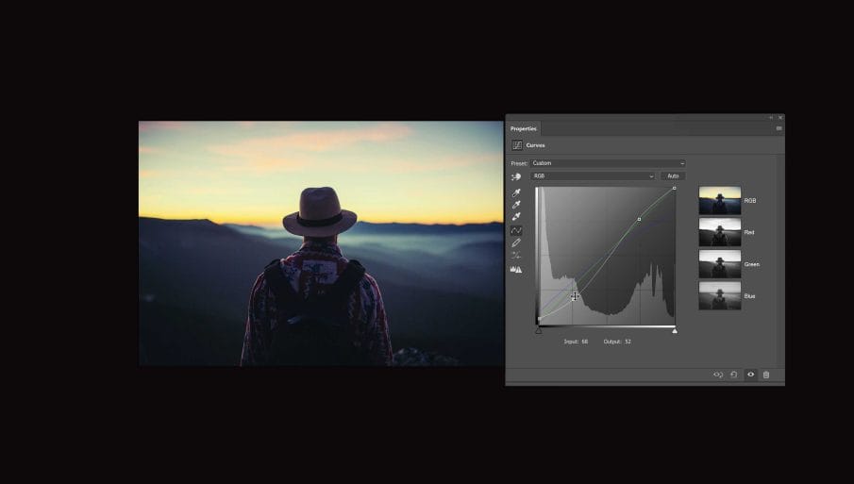Switch to the Properties tab
Screen dimensions: 854x484
pos(524,128)
